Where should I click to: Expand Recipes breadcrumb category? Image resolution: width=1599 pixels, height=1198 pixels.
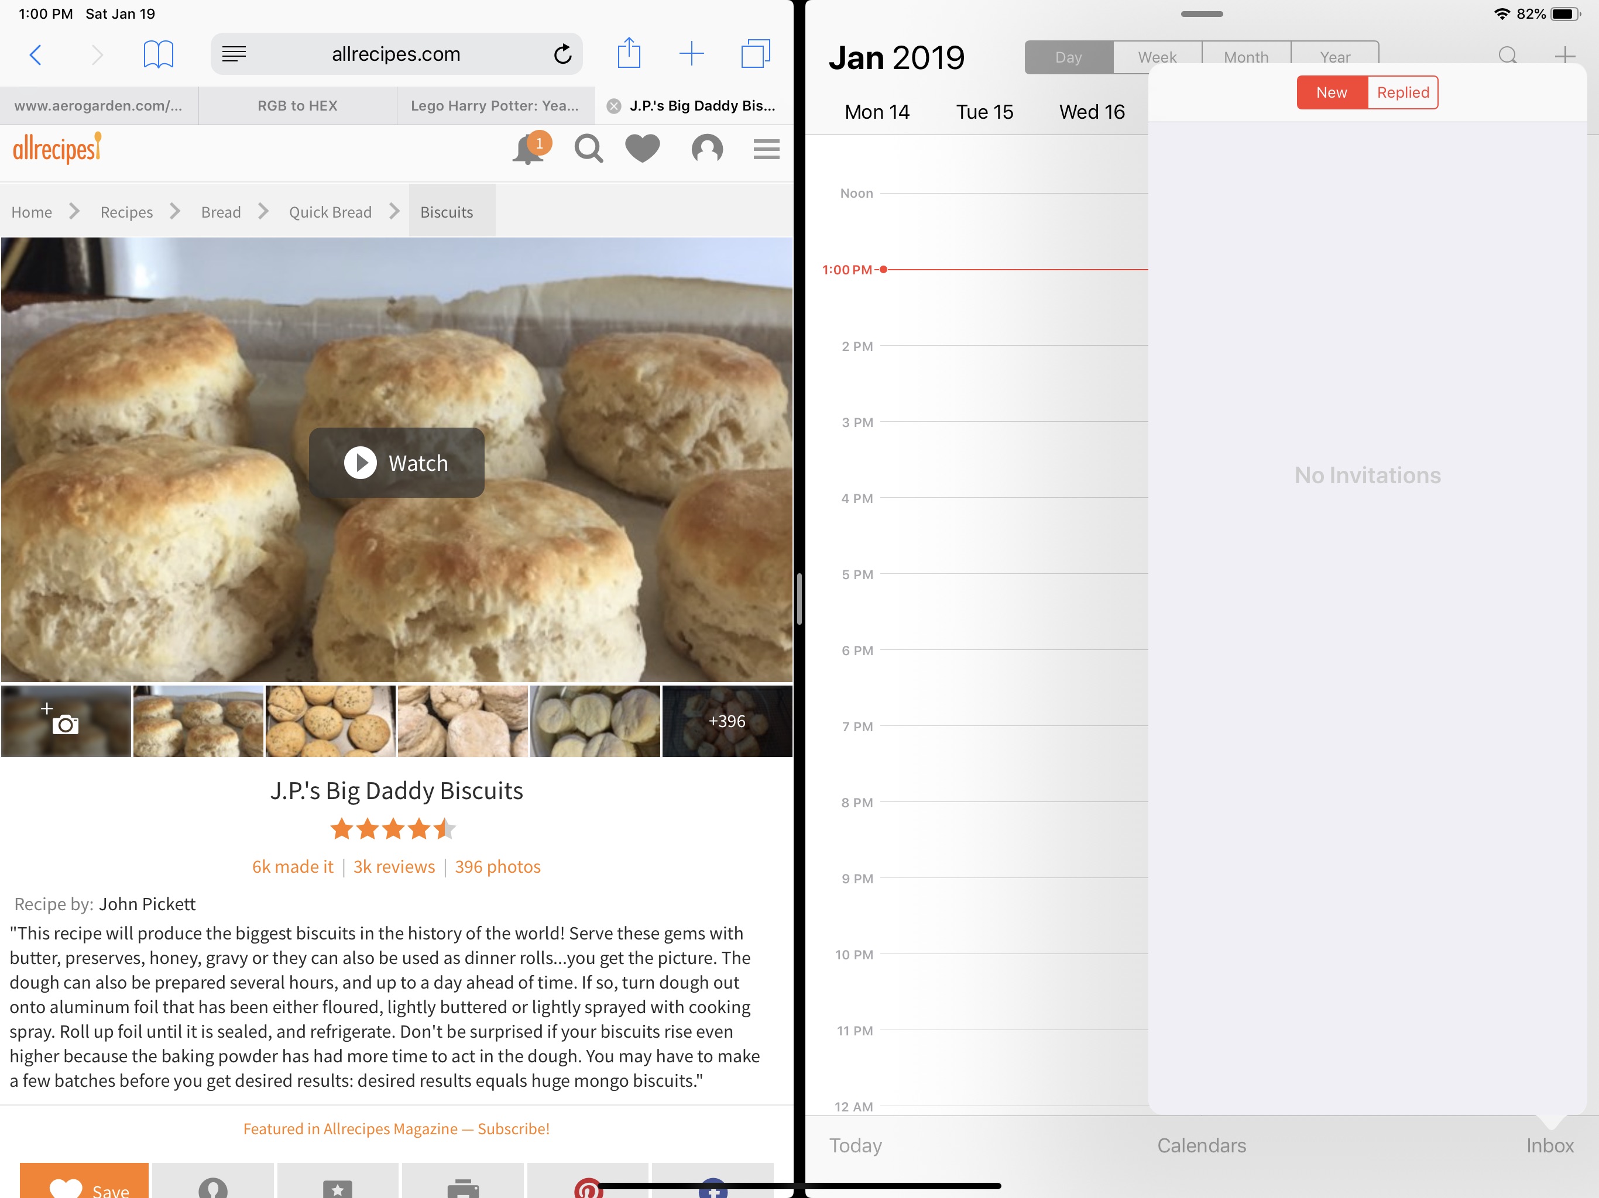126,212
